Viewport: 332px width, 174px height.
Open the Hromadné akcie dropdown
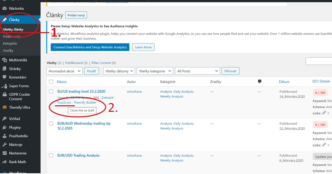[x=64, y=71]
